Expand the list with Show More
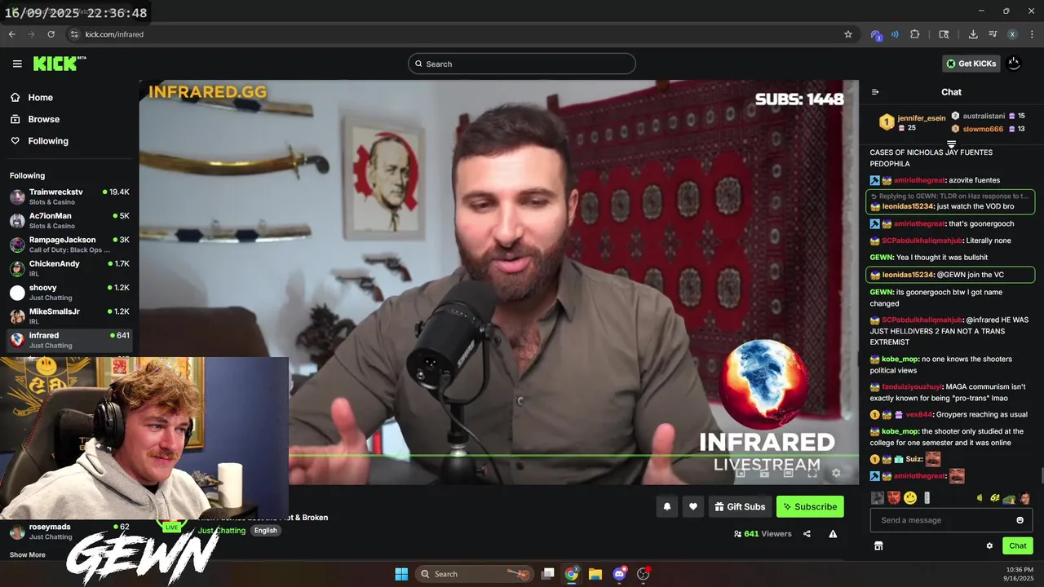This screenshot has width=1044, height=587. 28,555
